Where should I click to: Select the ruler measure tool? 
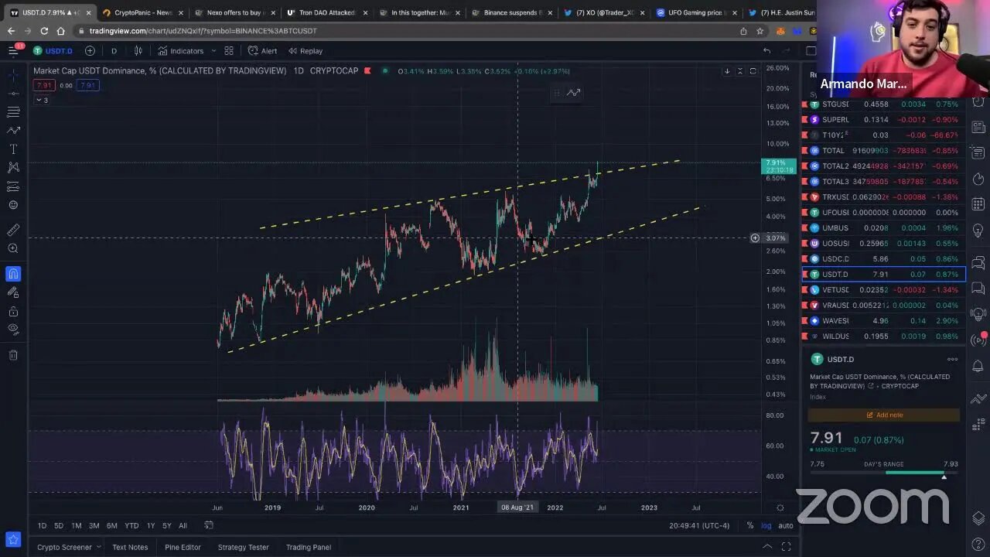[13, 230]
